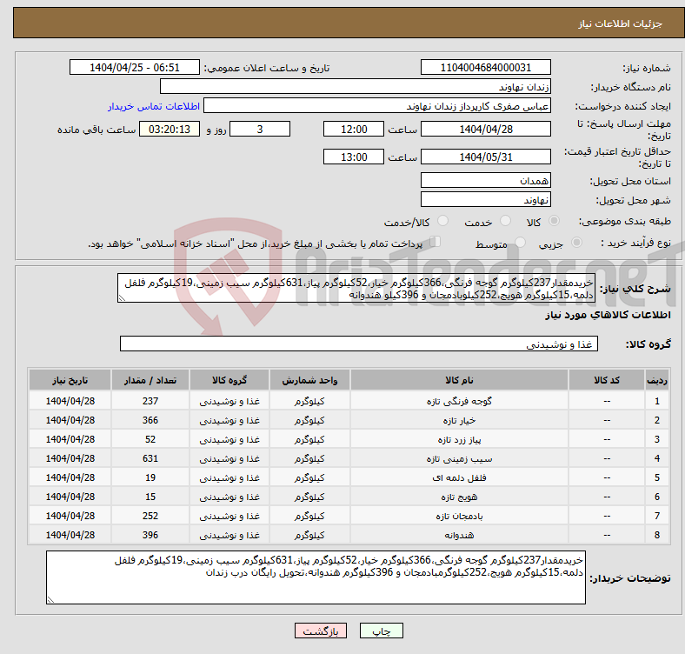
Task: Select row بادمجان تازه
Action: (x=349, y=516)
